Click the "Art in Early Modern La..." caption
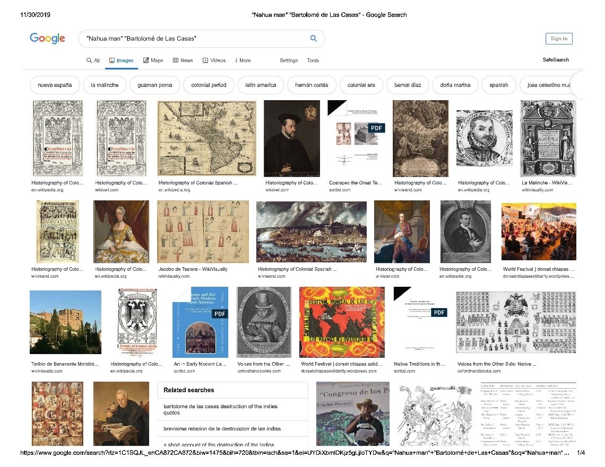Screen dimensions: 605x467 click(x=200, y=364)
